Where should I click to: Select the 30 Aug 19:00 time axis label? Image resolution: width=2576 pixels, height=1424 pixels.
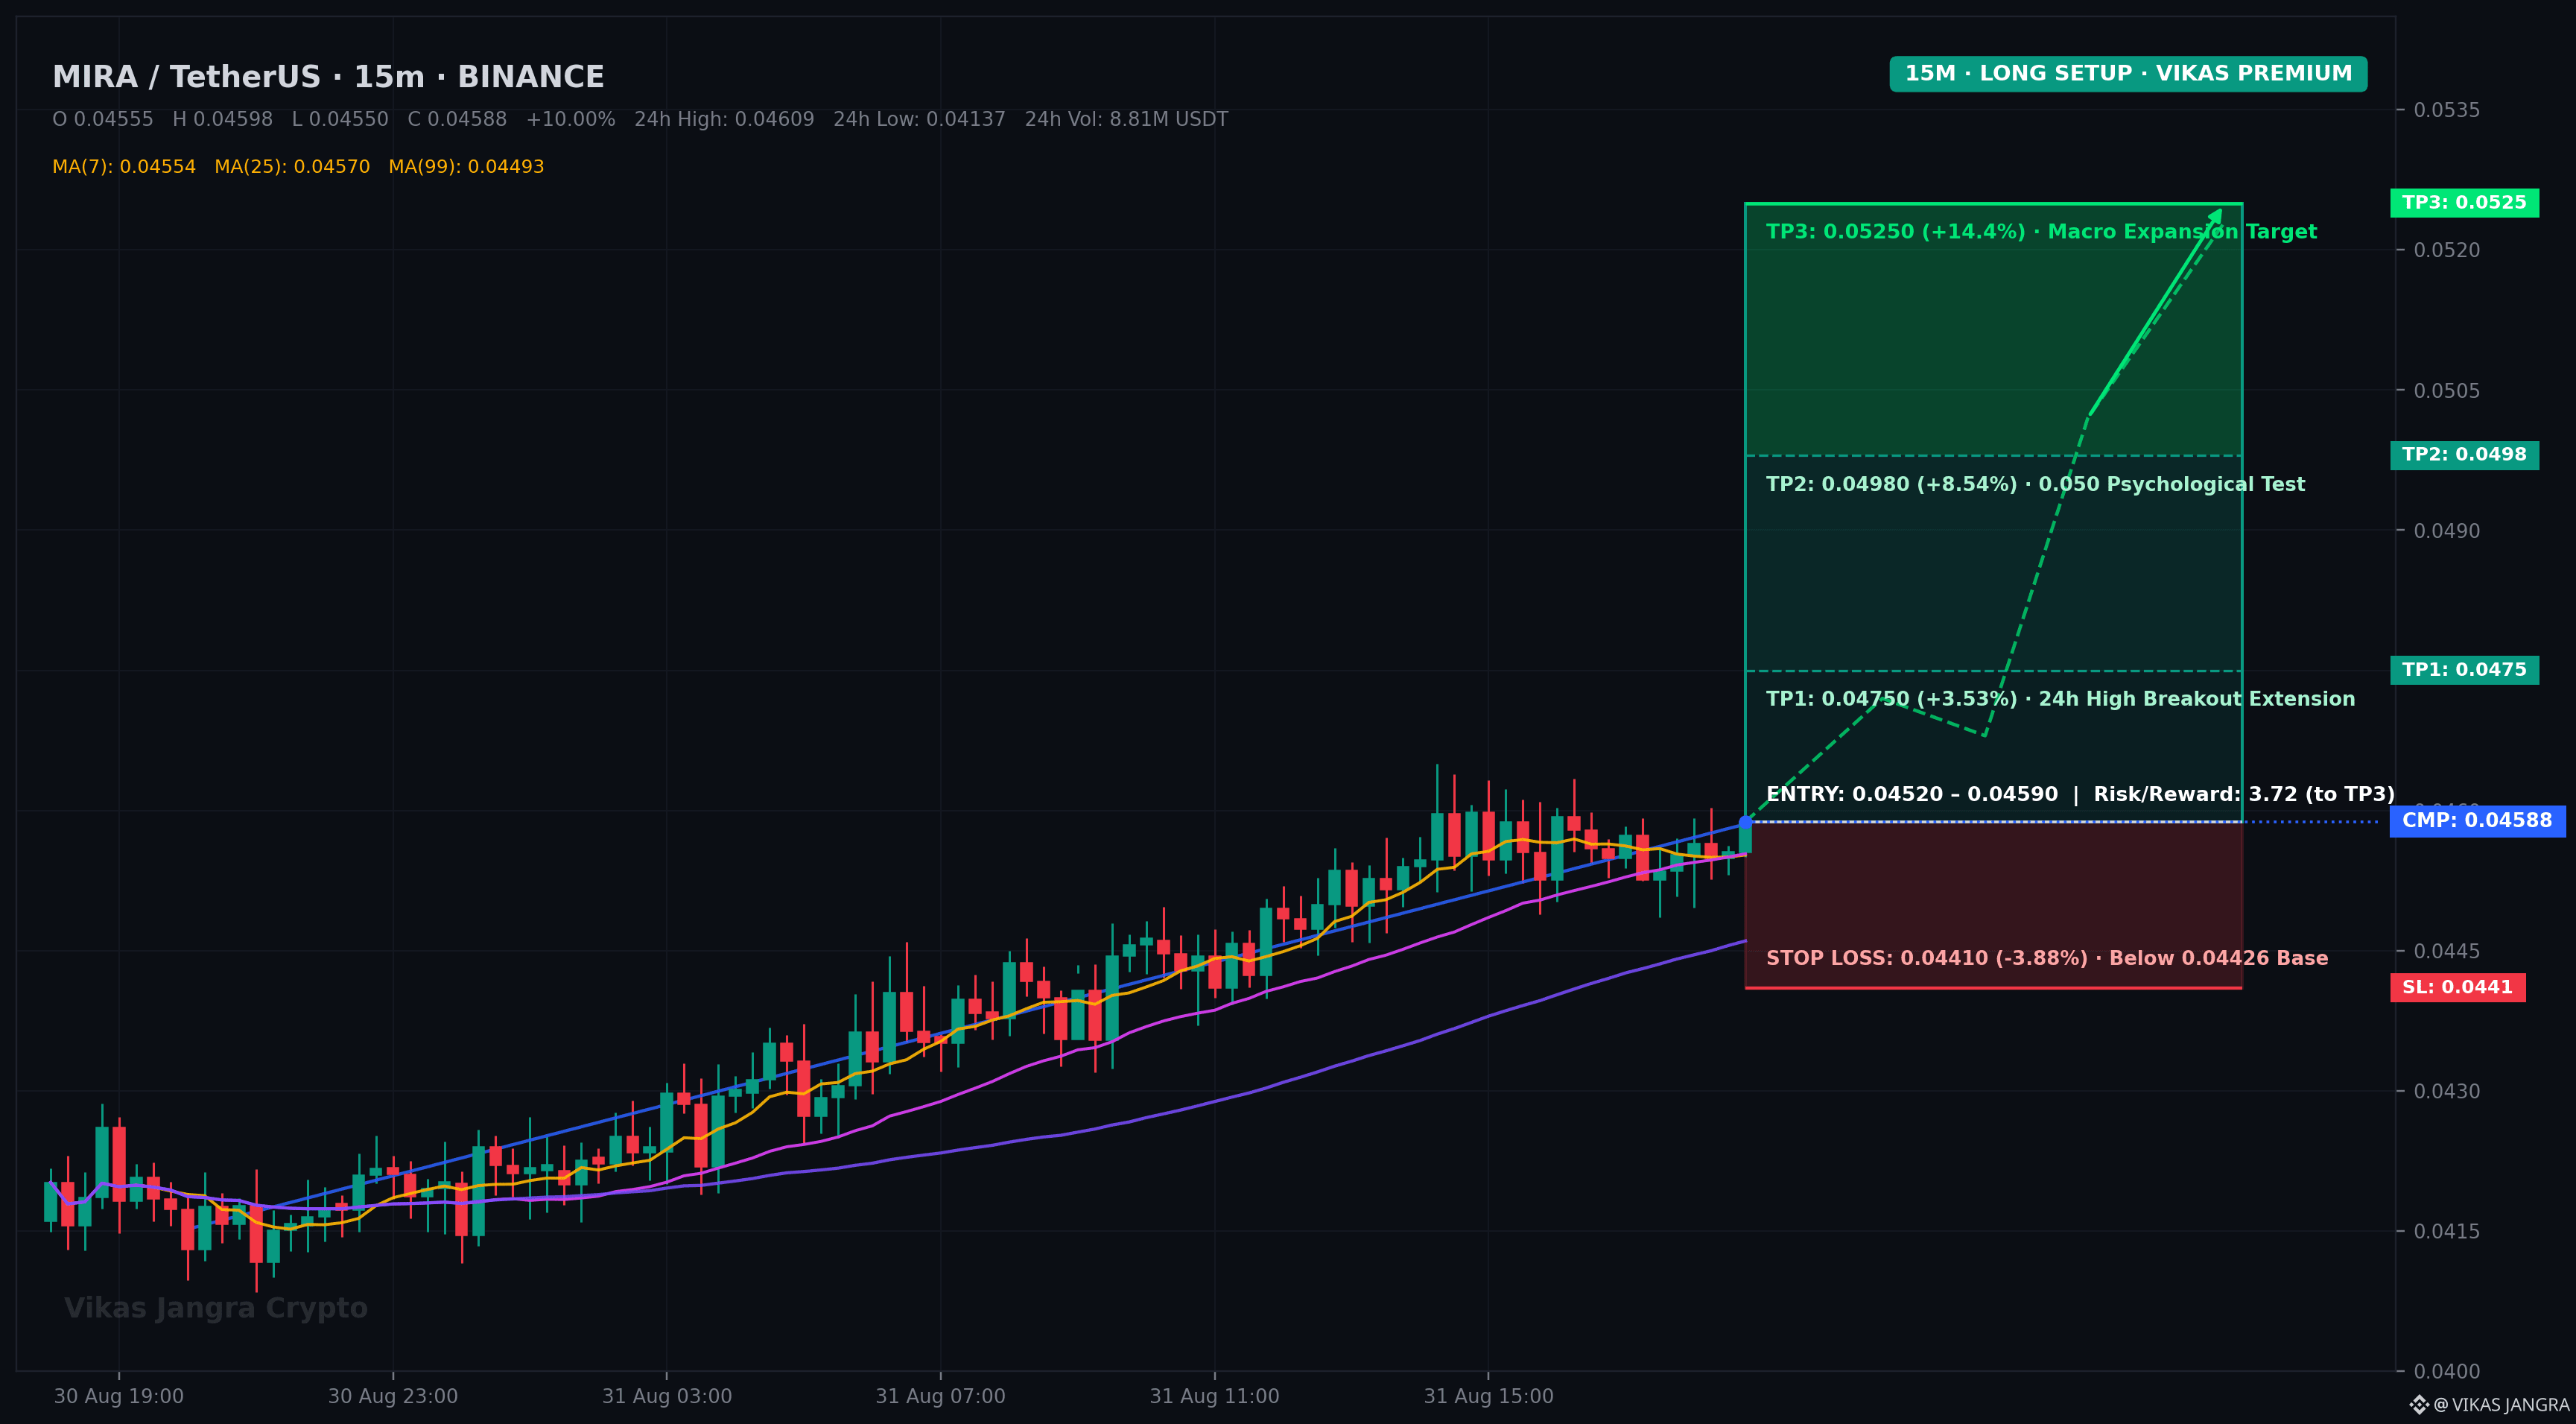119,1397
